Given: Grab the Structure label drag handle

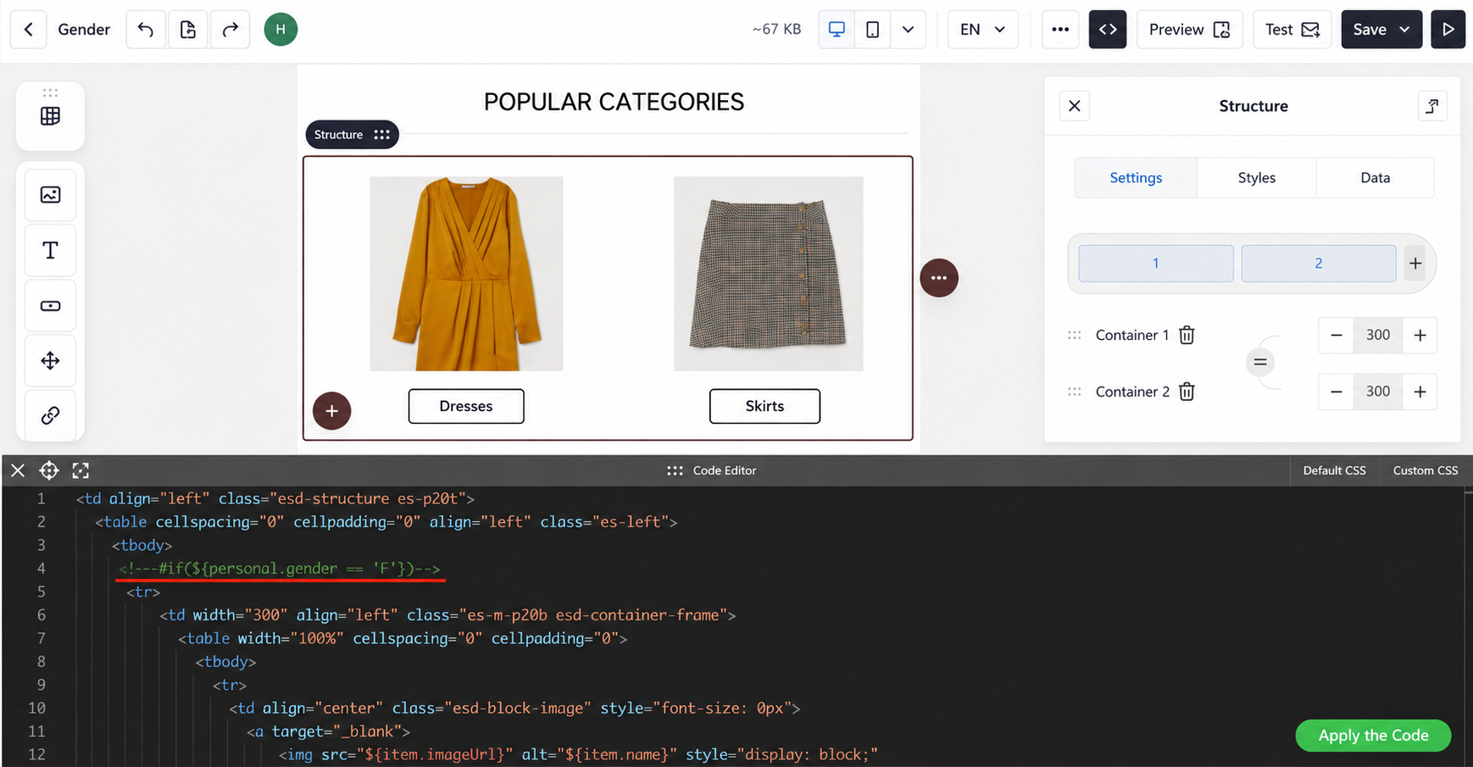Looking at the screenshot, I should pyautogui.click(x=382, y=135).
